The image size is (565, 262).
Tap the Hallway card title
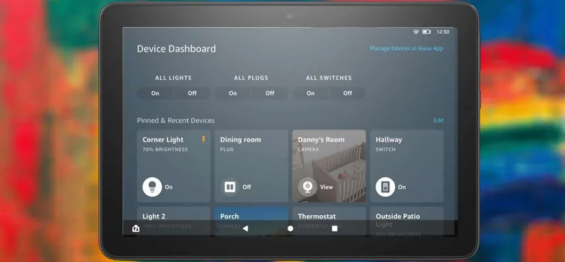tap(389, 139)
